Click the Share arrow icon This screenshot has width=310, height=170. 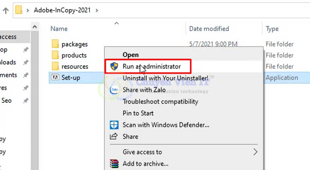[x=114, y=136]
